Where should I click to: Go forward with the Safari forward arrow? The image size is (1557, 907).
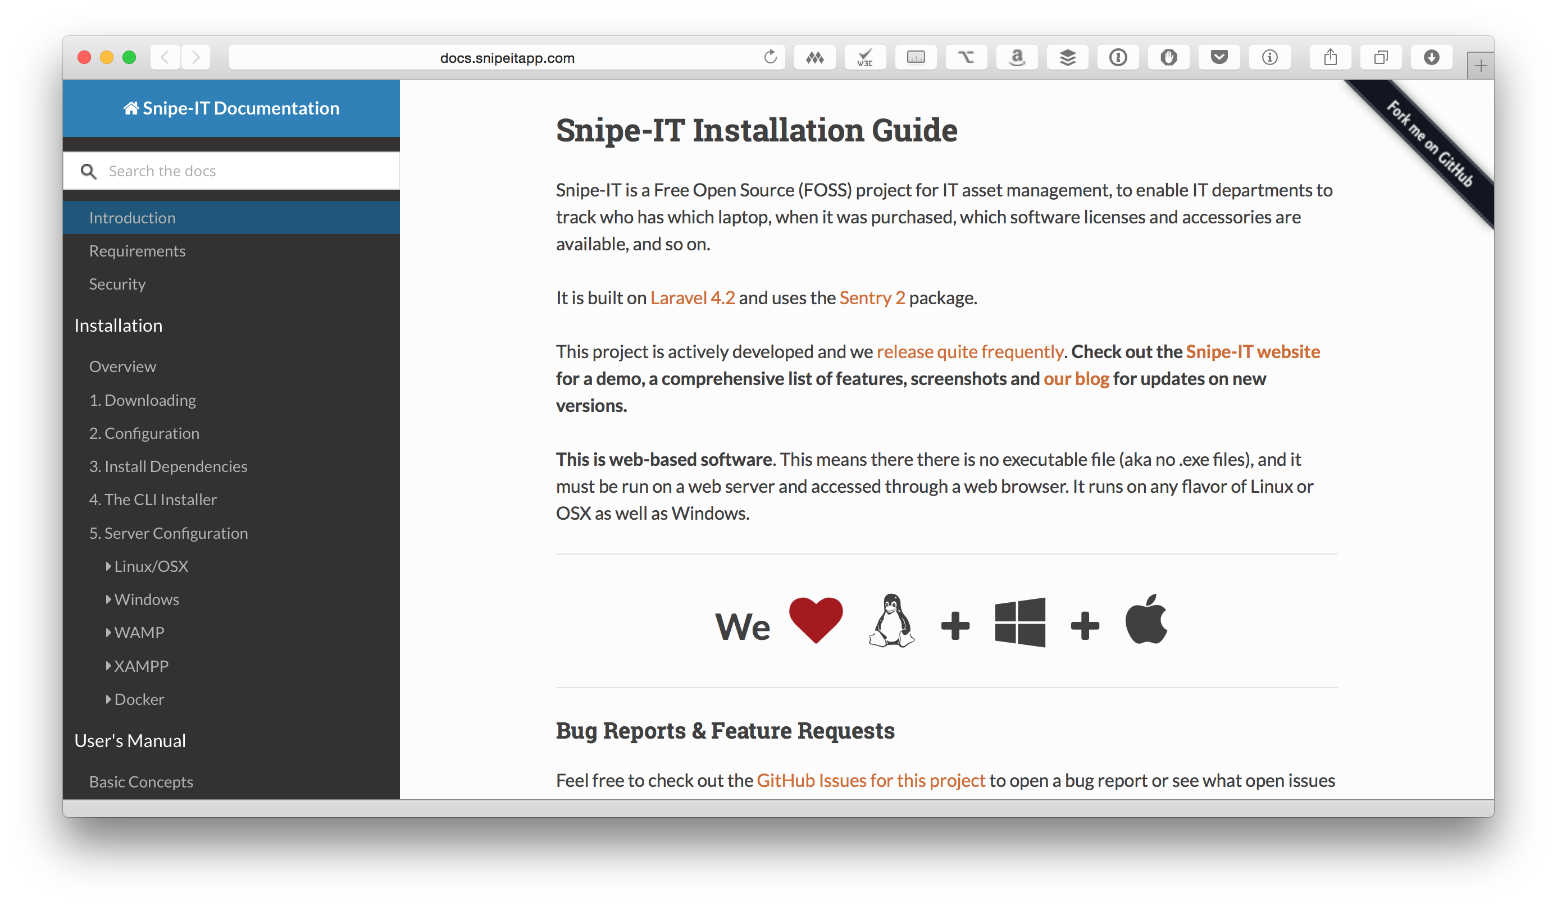click(x=196, y=57)
